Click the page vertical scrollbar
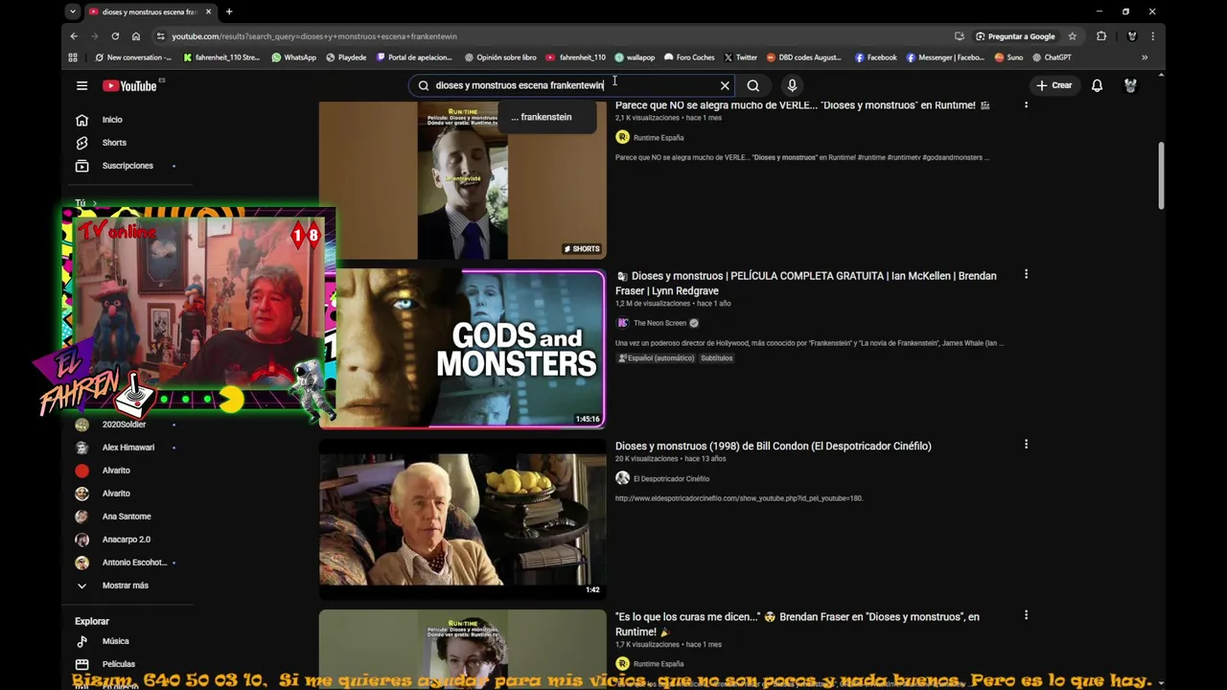Screen dimensions: 1227x690 point(1161,175)
